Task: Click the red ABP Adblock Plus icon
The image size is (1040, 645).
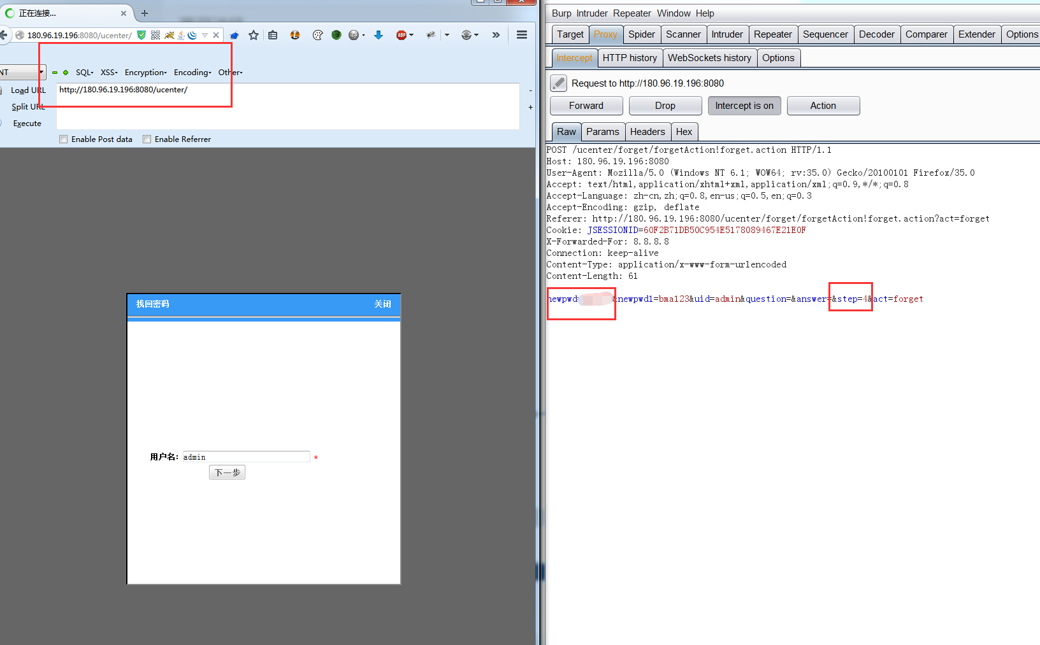Action: tap(401, 35)
